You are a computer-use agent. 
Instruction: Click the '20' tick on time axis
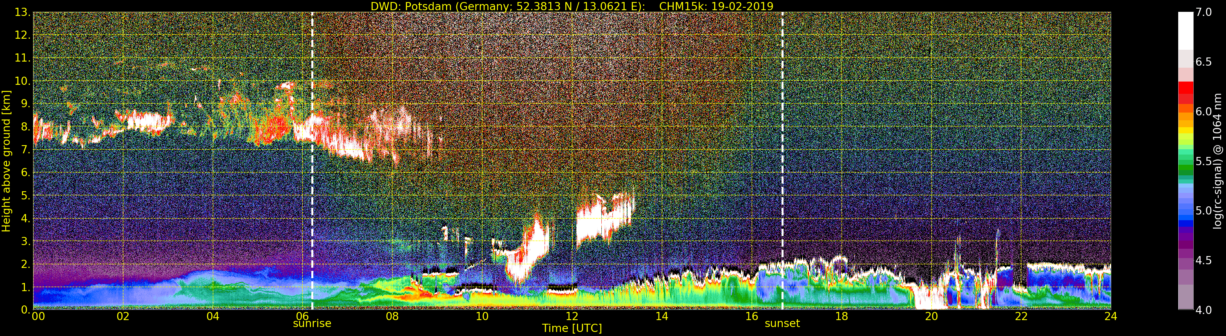coord(931,316)
